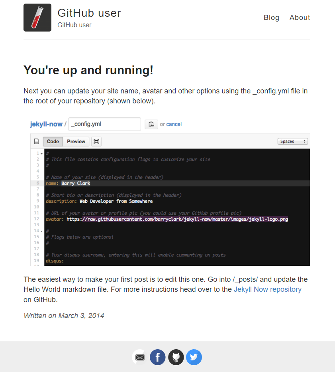335x372 pixels.
Task: Click the test tube site logo
Action: point(37,18)
